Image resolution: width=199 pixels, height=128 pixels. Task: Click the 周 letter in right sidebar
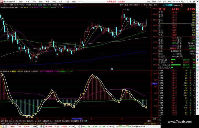coord(197,93)
